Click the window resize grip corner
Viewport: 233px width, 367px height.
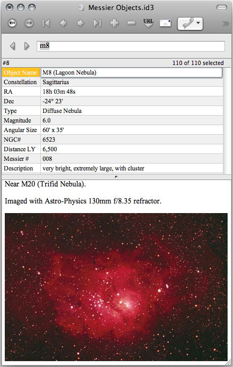pos(229,363)
